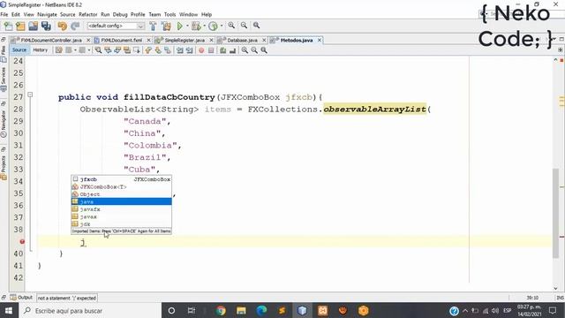The image size is (565, 318).
Task: Click the Stop Macro Recording icon
Action: tap(211, 50)
